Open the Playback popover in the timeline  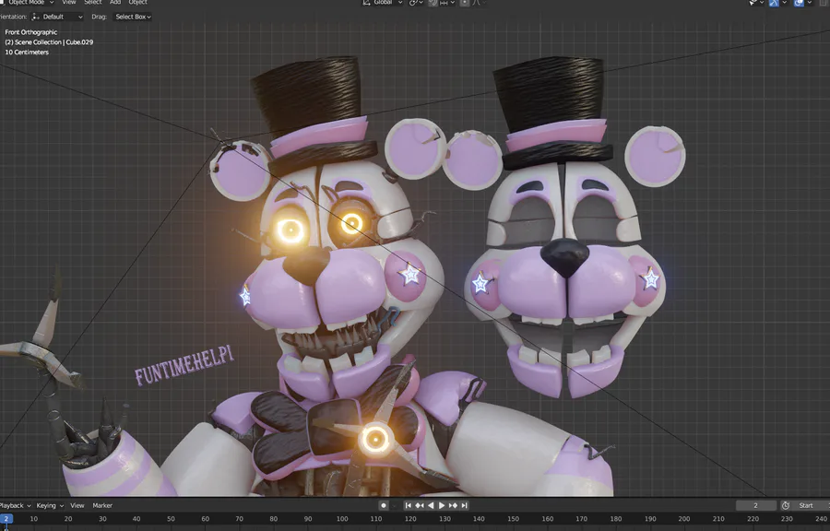coord(15,505)
